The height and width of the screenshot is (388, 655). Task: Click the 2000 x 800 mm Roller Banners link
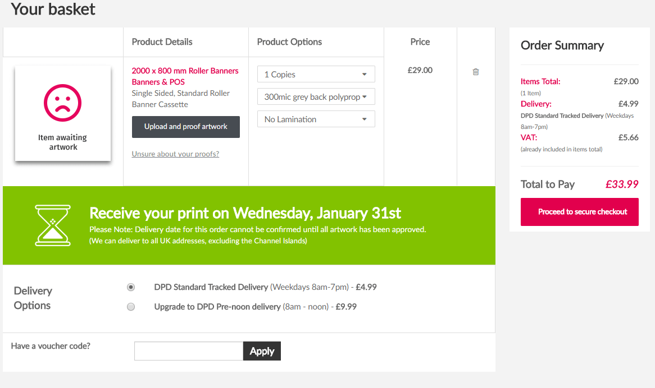point(185,71)
